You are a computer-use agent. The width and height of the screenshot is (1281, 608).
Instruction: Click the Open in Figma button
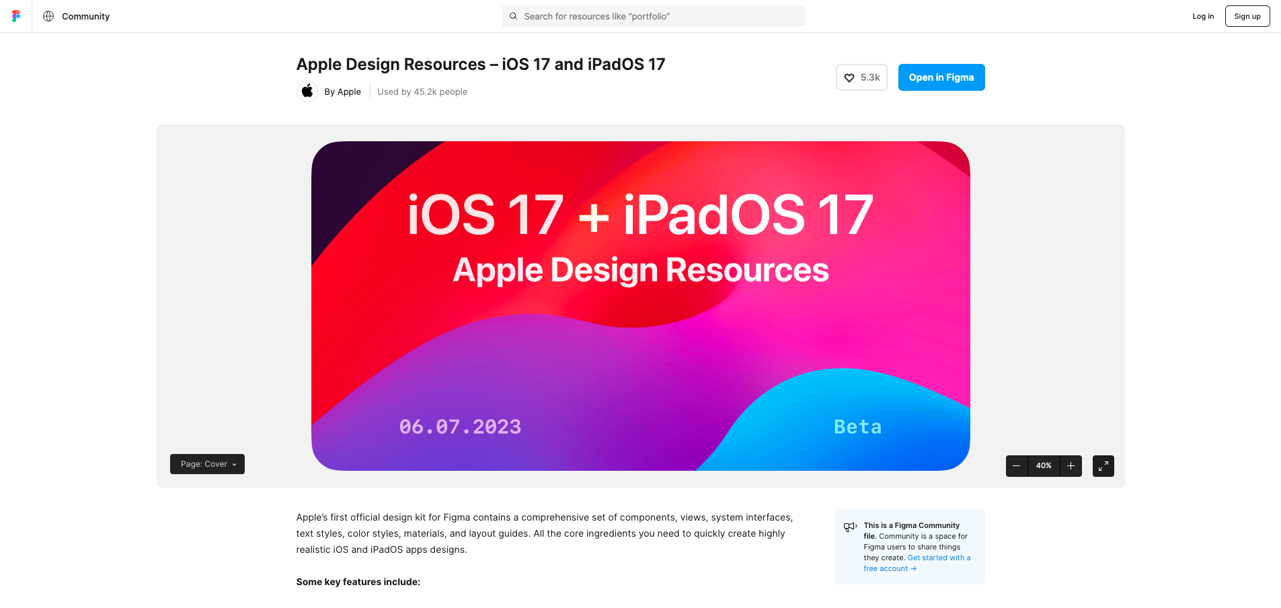[941, 77]
